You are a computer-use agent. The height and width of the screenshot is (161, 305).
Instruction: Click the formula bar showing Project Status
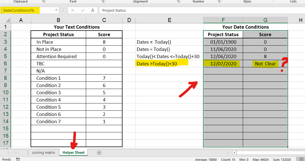tap(202, 10)
